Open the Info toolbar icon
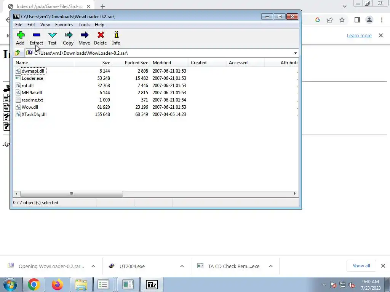Image resolution: width=390 pixels, height=292 pixels. pos(116,35)
